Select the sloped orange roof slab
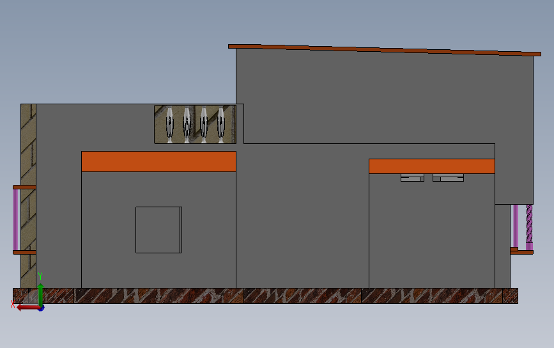 point(385,51)
